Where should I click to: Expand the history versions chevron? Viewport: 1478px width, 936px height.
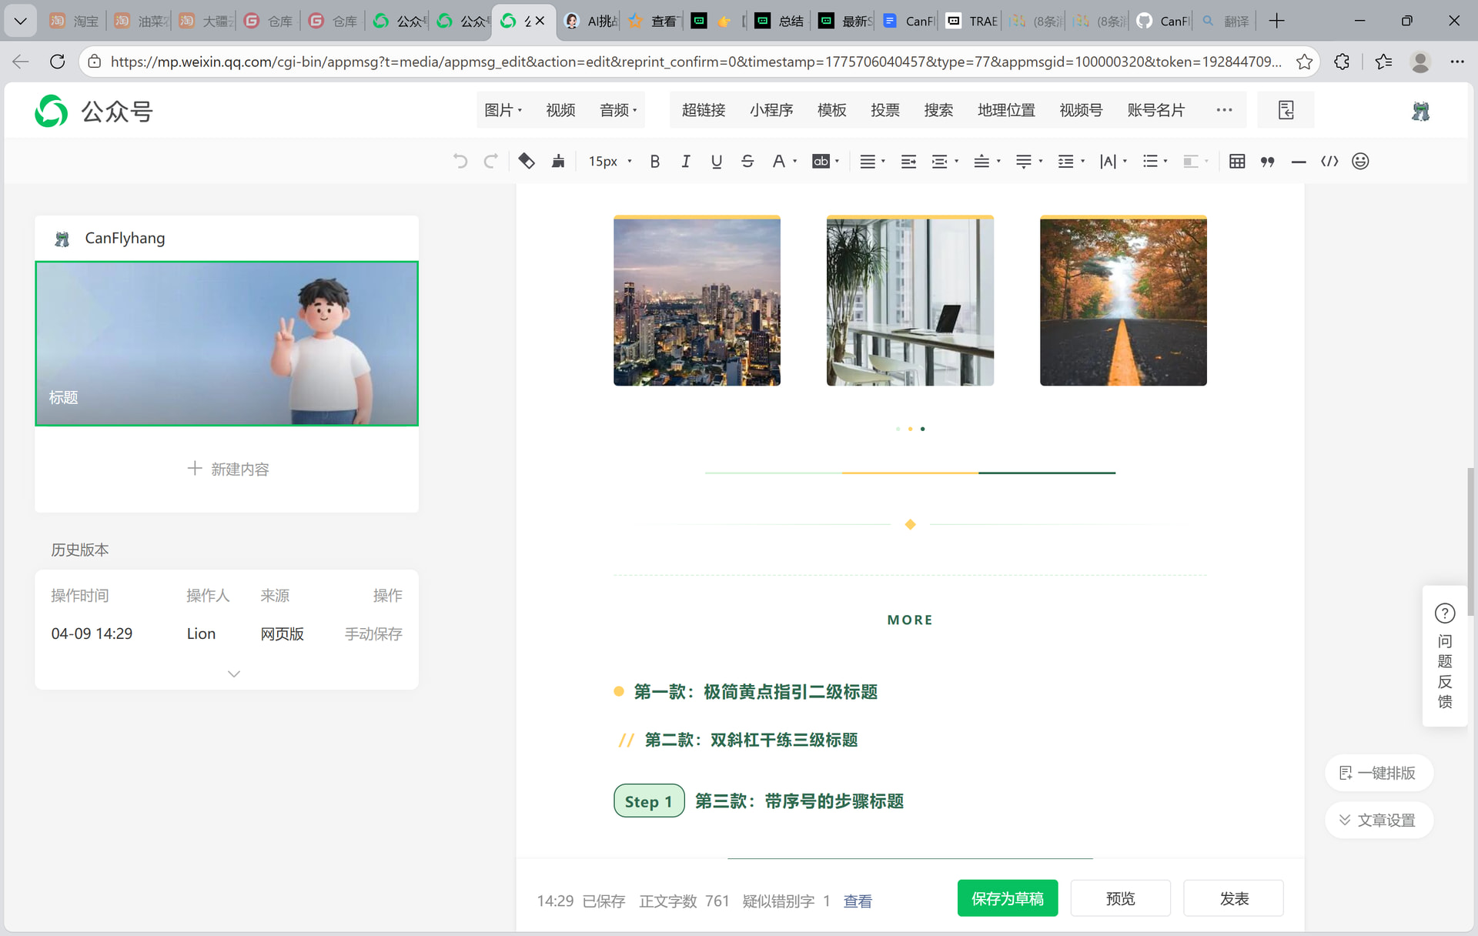pyautogui.click(x=234, y=674)
